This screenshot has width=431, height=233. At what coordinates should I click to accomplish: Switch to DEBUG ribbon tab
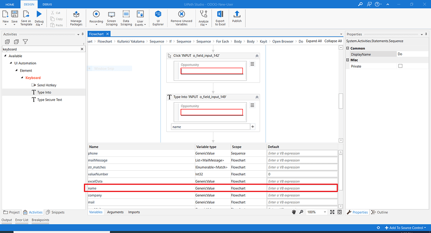tap(47, 4)
